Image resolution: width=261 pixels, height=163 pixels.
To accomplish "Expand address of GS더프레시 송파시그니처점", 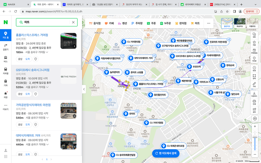I will (48, 87).
